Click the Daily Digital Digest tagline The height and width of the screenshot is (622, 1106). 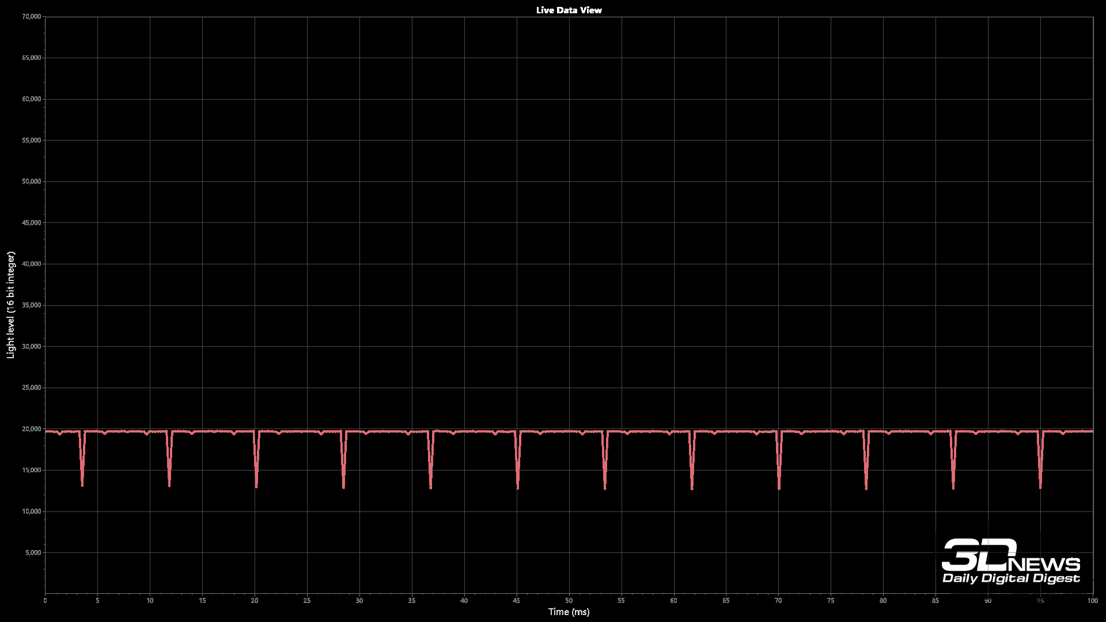(1011, 578)
